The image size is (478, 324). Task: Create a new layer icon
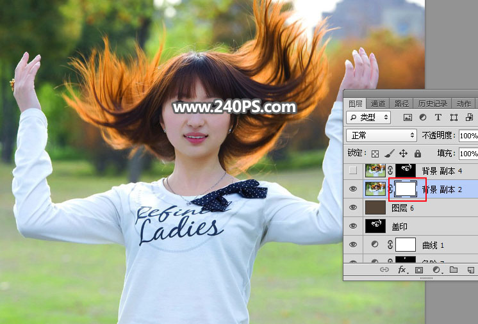[471, 270]
